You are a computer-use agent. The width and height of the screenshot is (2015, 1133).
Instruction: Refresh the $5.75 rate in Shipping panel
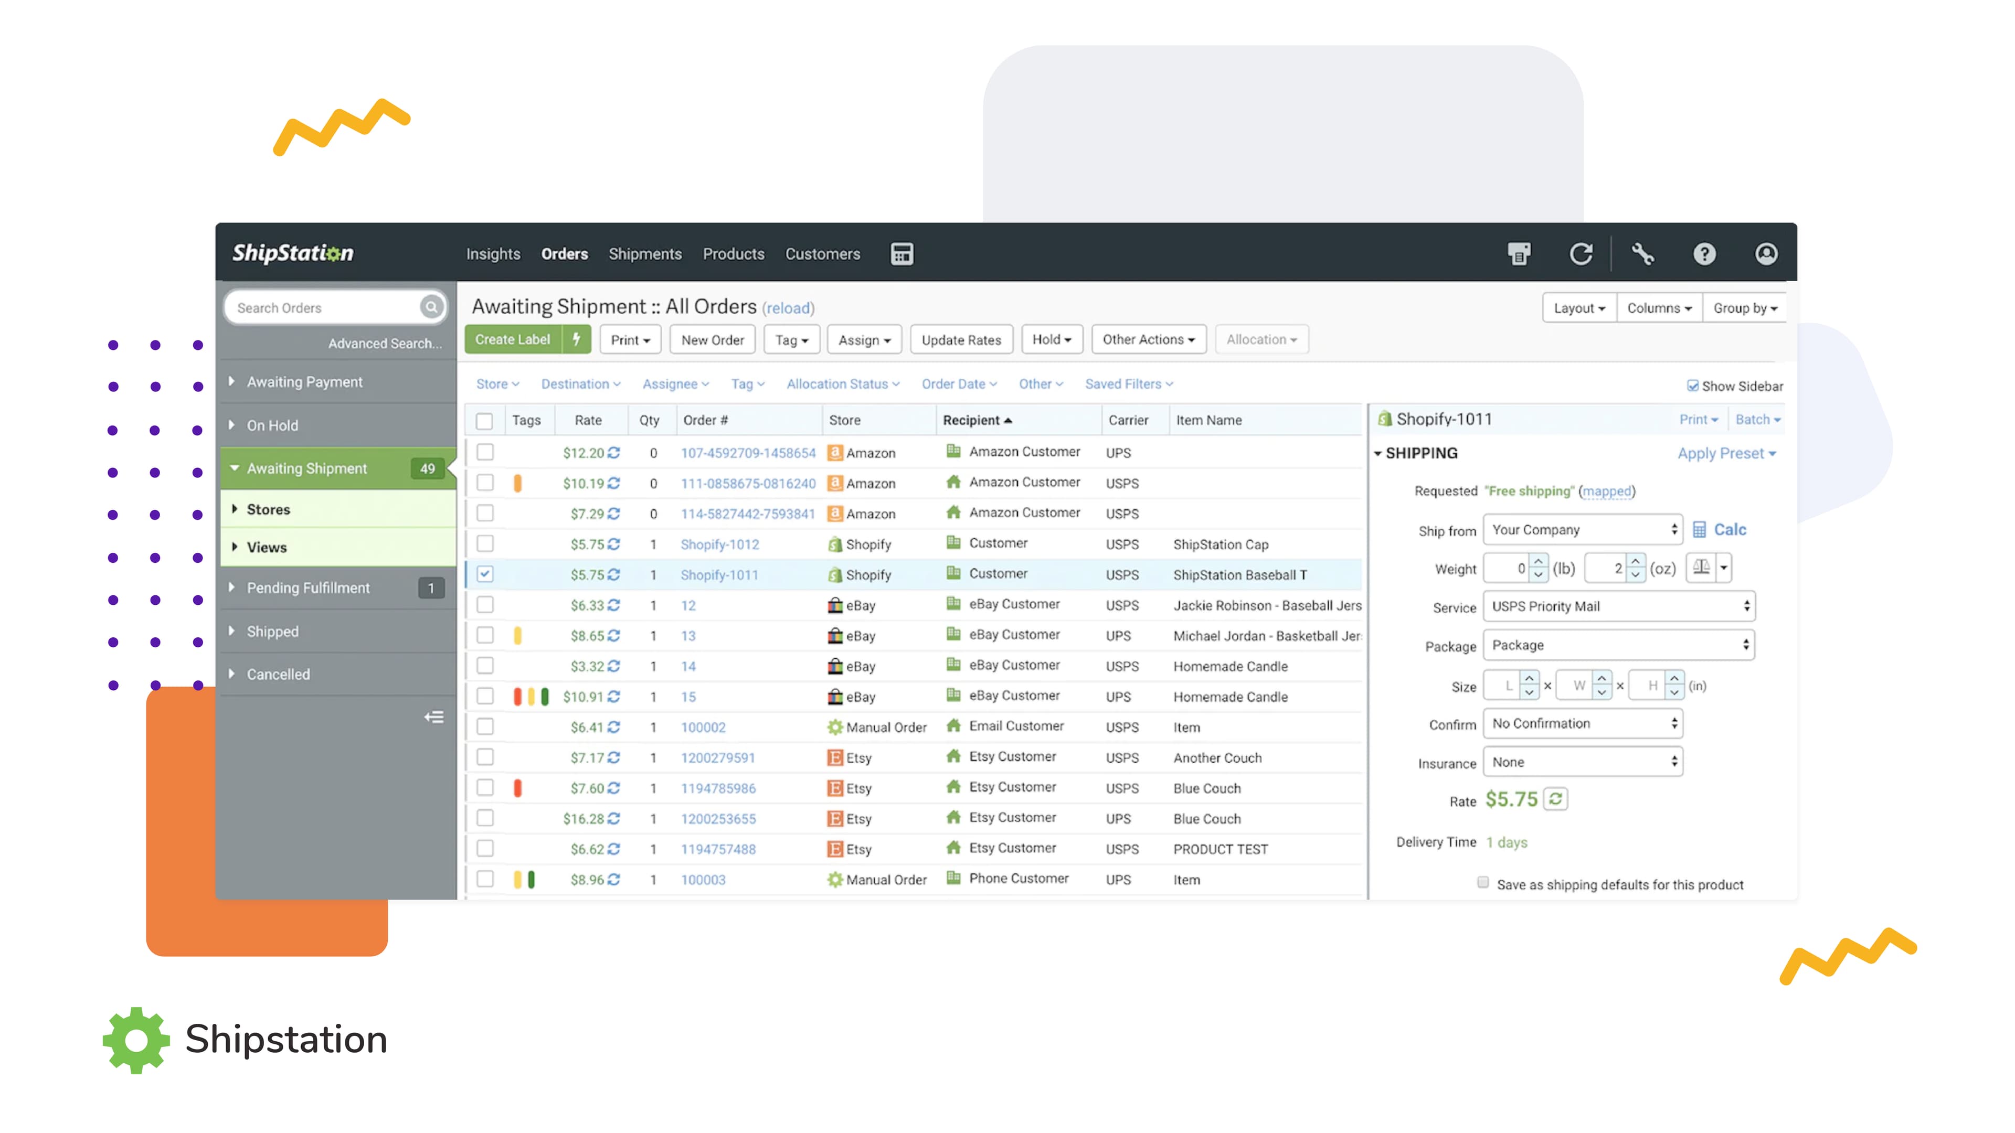point(1556,799)
